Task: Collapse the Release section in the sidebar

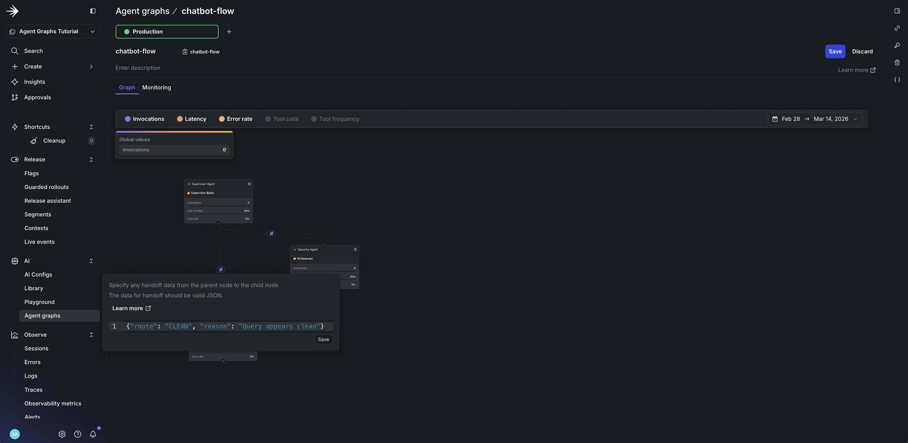Action: (x=91, y=159)
